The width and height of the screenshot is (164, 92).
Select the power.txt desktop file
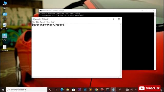click(5, 48)
